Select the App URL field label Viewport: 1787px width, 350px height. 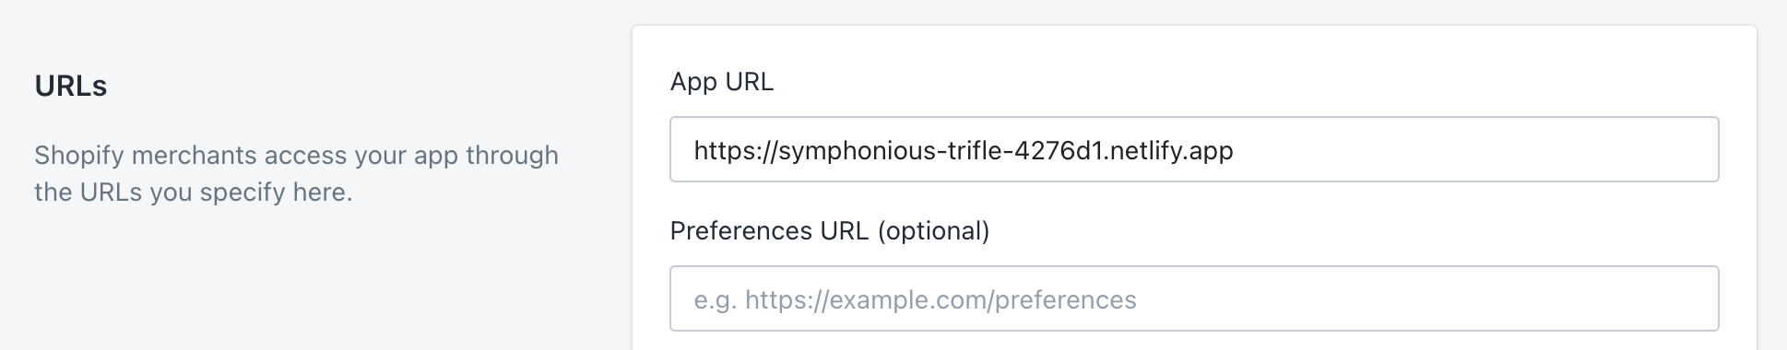(722, 82)
